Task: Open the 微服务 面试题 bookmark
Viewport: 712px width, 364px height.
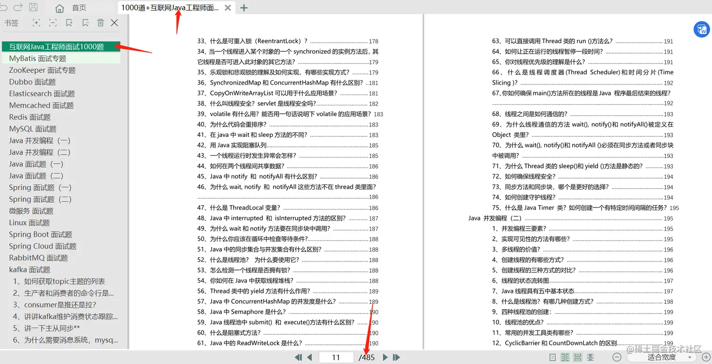Action: tap(31, 211)
